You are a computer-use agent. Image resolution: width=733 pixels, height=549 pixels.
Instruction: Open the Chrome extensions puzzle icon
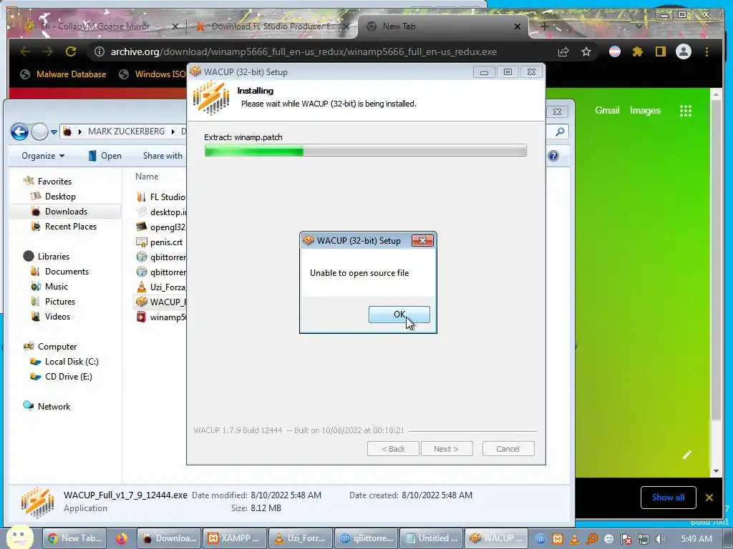pyautogui.click(x=638, y=51)
